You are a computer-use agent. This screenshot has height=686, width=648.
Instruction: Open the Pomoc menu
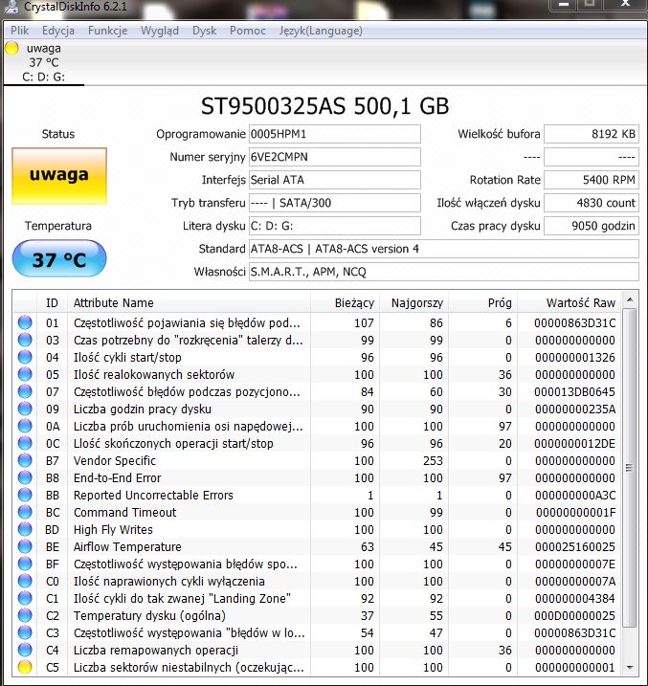248,31
